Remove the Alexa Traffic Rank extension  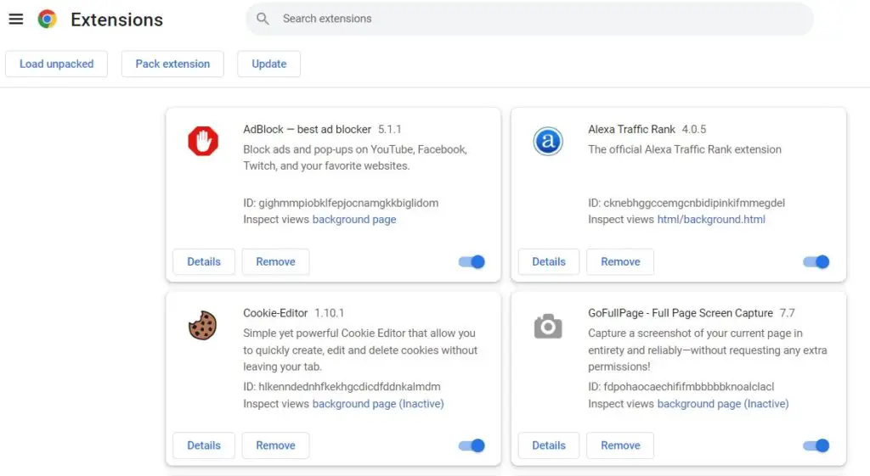[x=620, y=261]
